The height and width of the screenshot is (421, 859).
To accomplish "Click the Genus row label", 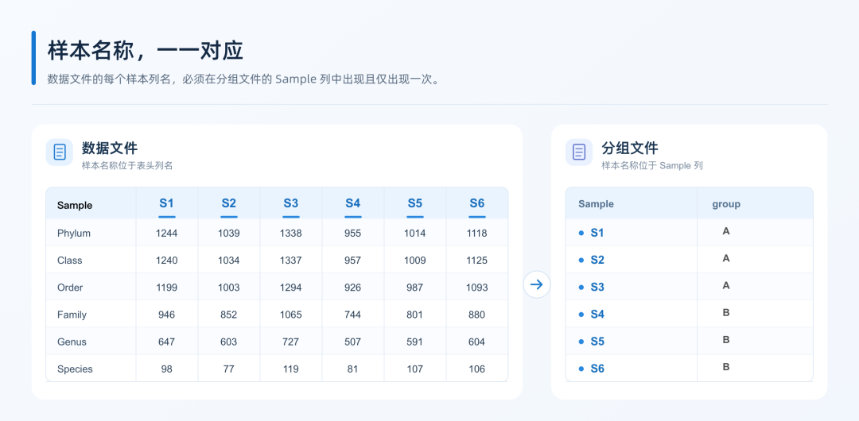I will point(72,342).
